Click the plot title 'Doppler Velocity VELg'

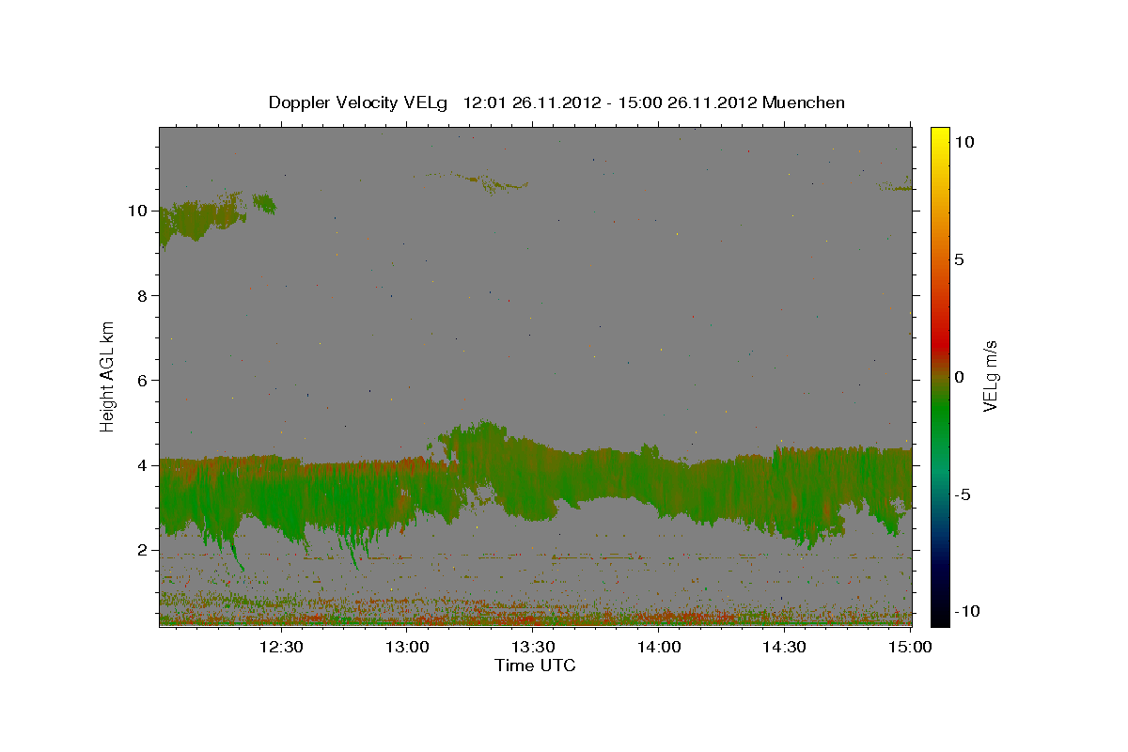click(x=360, y=102)
